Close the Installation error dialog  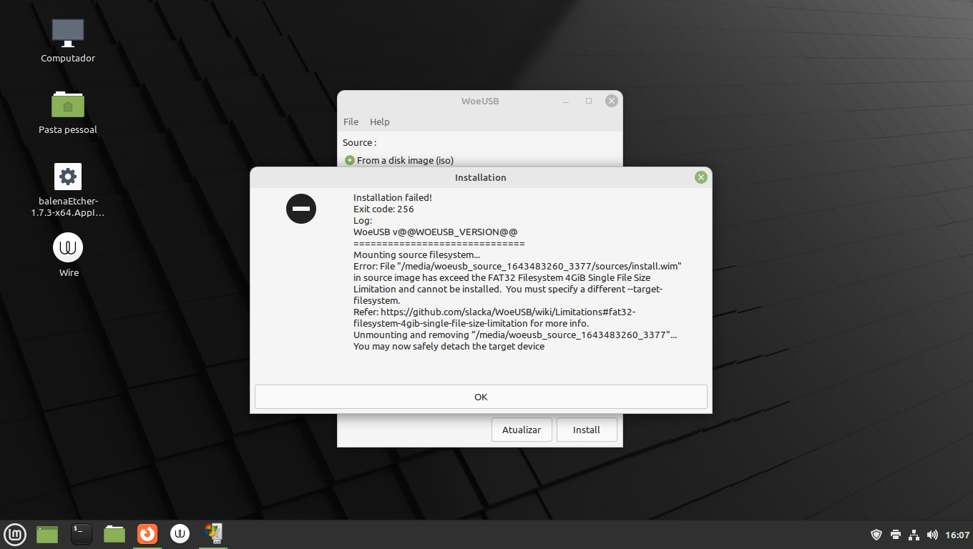click(x=701, y=177)
